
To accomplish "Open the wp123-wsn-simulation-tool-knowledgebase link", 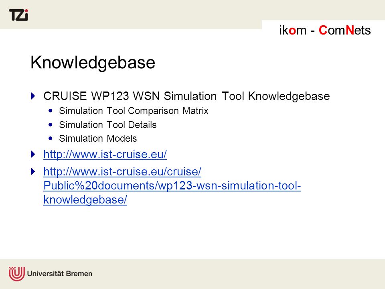I will [x=172, y=185].
